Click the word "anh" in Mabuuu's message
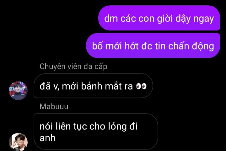The width and height of the screenshot is (226, 151). point(47,138)
